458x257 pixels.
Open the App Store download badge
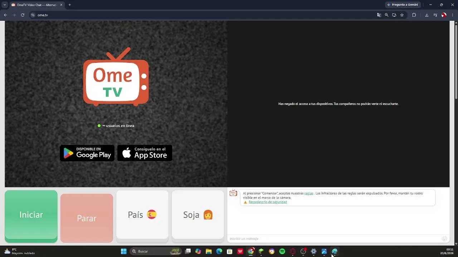[x=145, y=153]
